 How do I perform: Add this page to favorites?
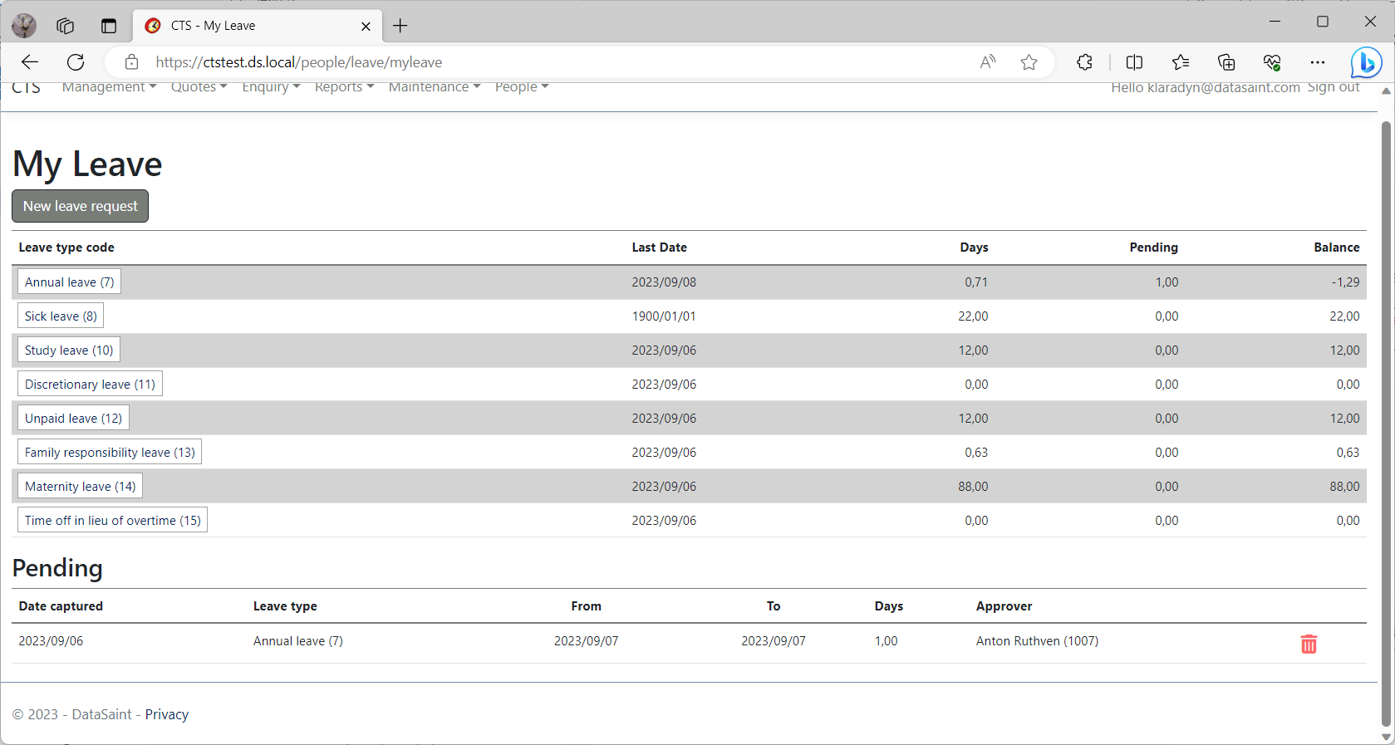[1029, 62]
